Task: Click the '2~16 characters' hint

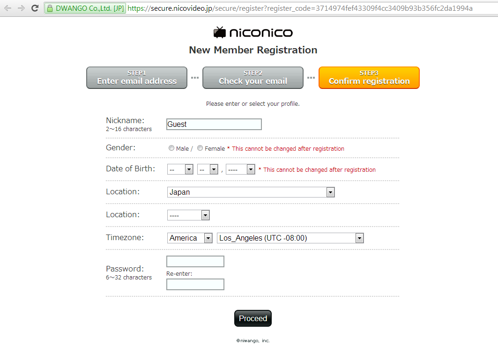Action: click(129, 129)
